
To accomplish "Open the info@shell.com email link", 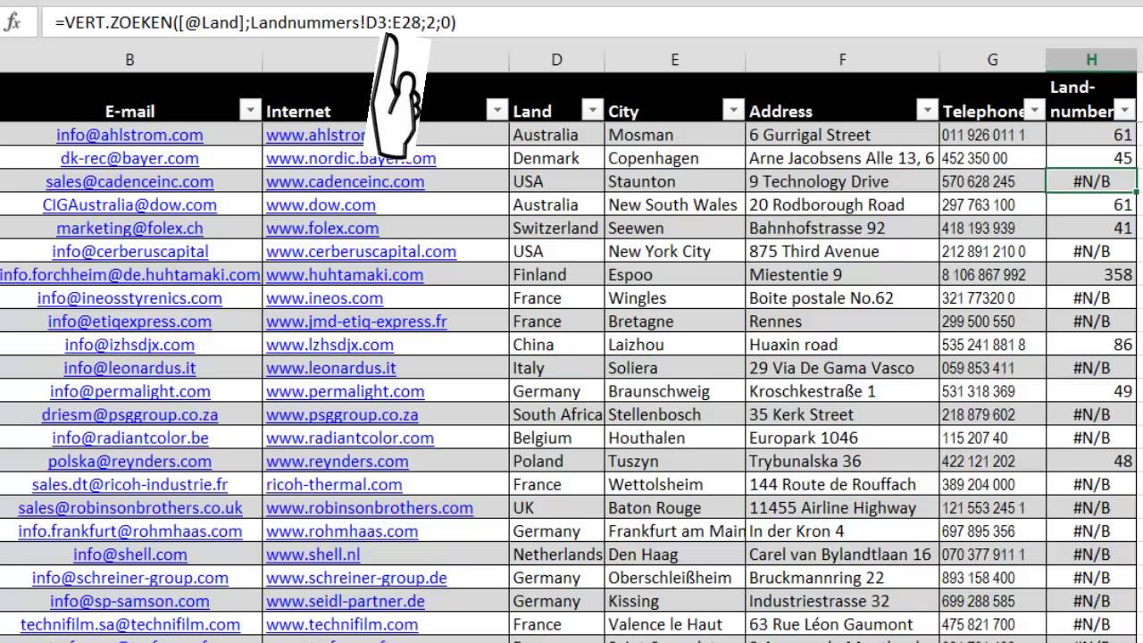I will [129, 554].
